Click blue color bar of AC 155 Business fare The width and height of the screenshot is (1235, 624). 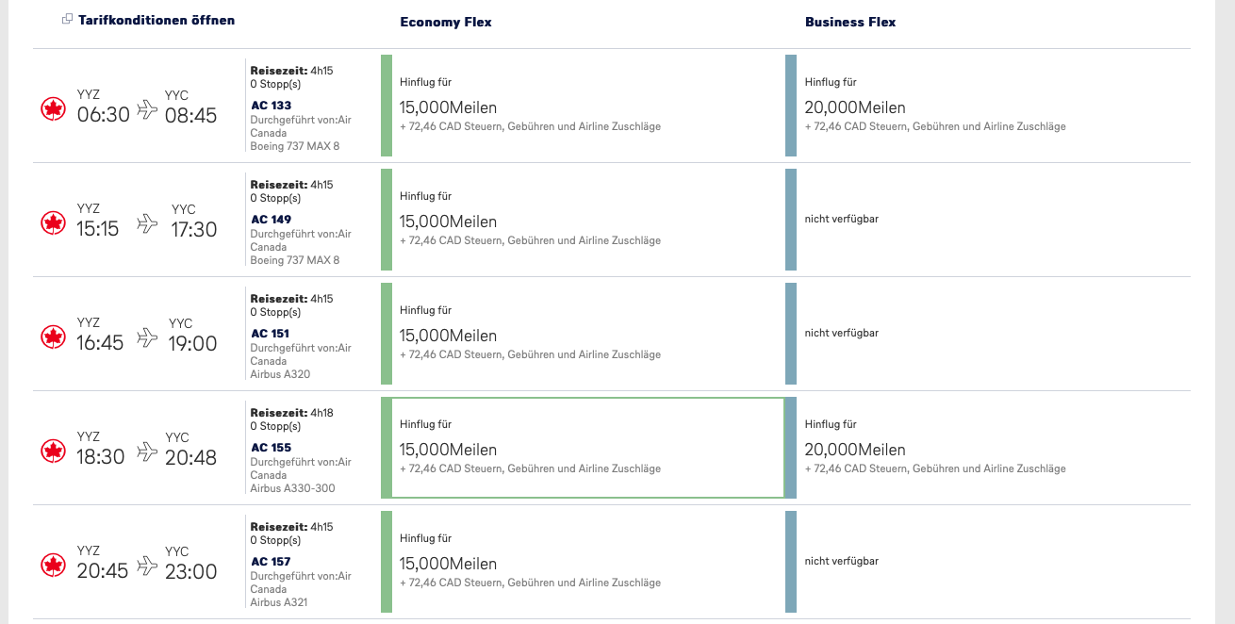tap(791, 448)
